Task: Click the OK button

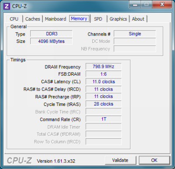Action: tap(154, 160)
